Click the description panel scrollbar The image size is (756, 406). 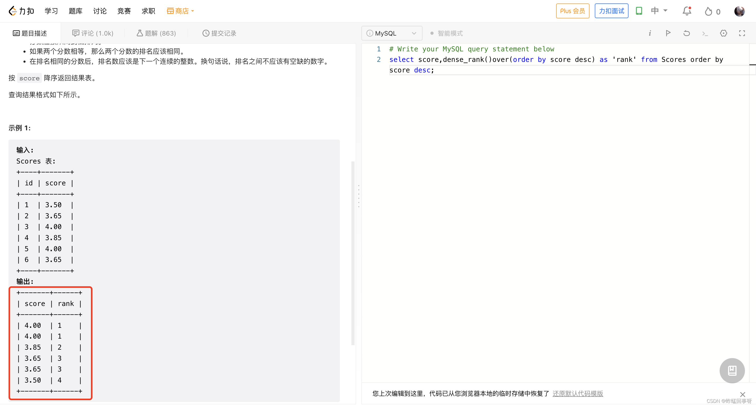pos(353,252)
